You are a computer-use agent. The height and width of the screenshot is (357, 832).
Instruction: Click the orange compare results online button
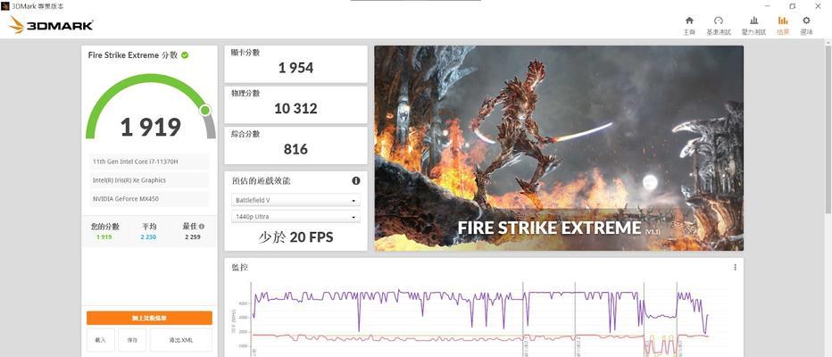pos(149,318)
